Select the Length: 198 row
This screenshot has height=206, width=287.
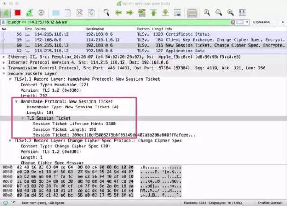(40, 112)
